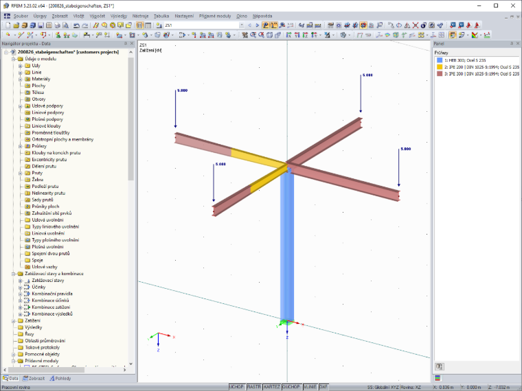Click the rainbow color scale icon
Screen dimensions: 522x391
click(475, 35)
